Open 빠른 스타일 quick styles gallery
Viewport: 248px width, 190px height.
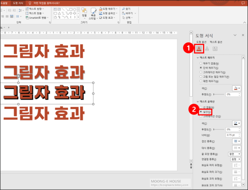point(93,14)
